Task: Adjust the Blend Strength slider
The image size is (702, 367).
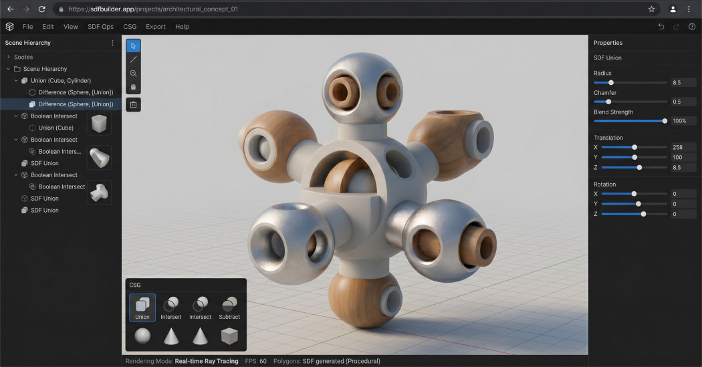Action: click(x=630, y=121)
